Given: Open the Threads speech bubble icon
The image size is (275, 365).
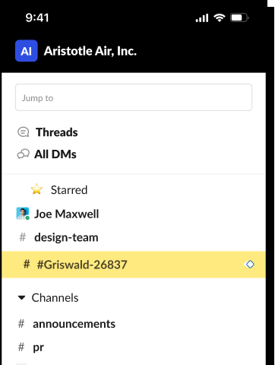Looking at the screenshot, I should pos(23,132).
